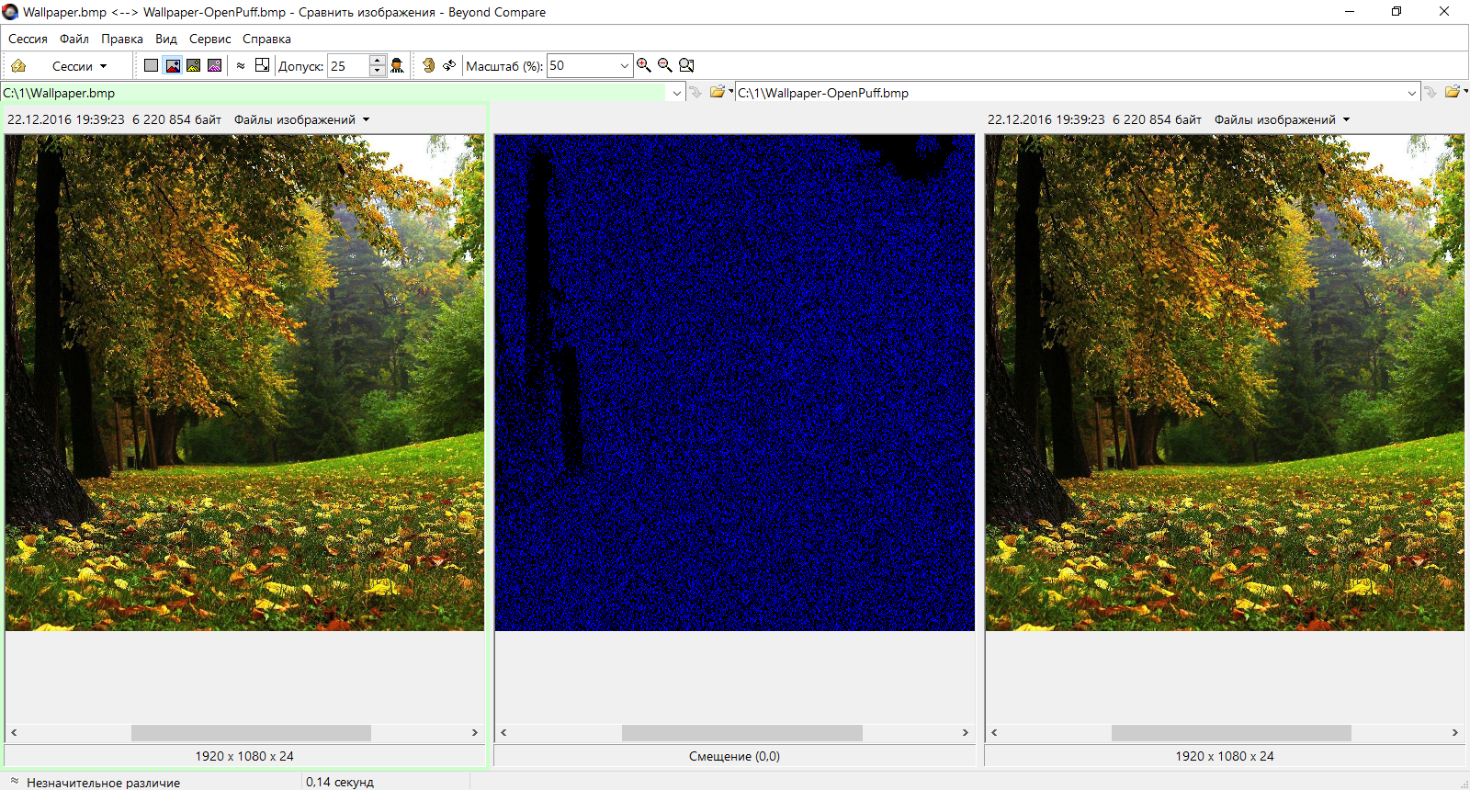Click the Home session icon

pos(18,66)
